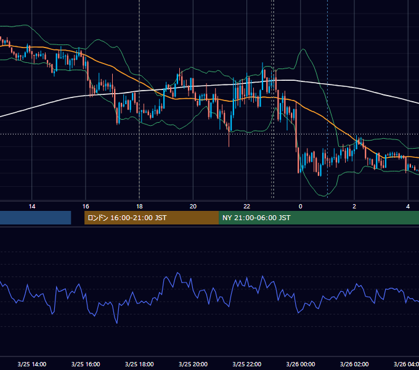Click the 18 hour label on chart axis
This screenshot has width=419, height=370.
click(x=139, y=207)
